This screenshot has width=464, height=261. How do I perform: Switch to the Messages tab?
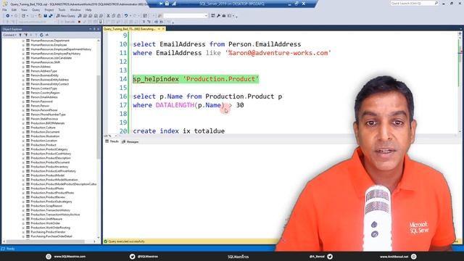tap(130, 142)
